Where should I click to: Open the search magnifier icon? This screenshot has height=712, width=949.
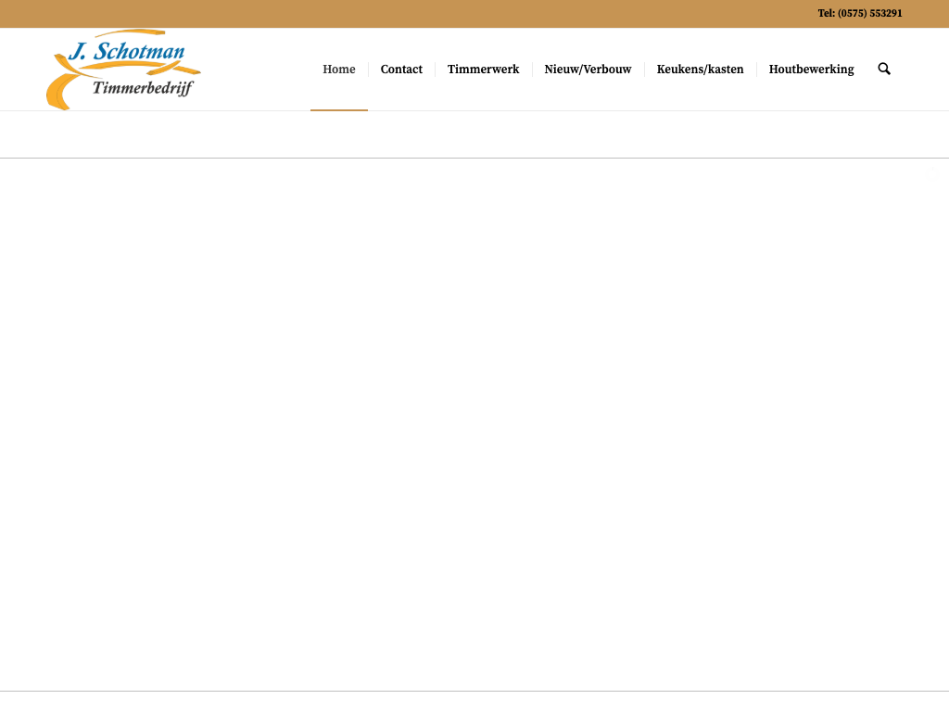884,69
